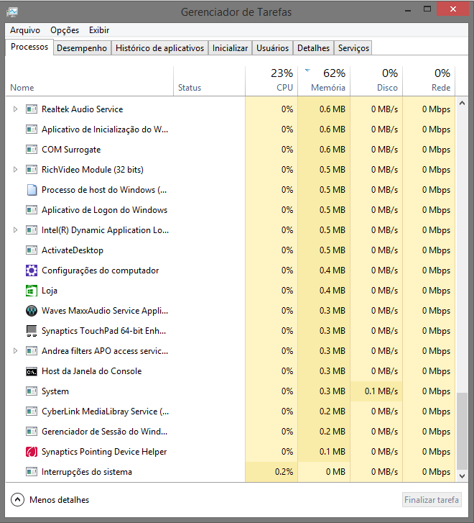Screen dimensions: 474x523
Task: Expand the Realtek Audio Service group
Action: point(15,109)
